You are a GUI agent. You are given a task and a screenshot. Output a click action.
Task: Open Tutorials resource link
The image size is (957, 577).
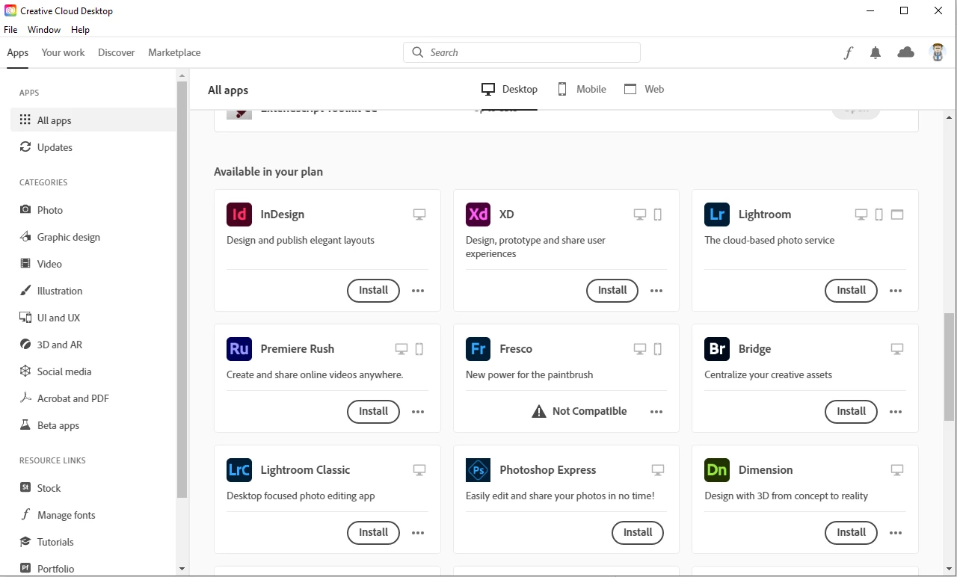tap(93, 542)
